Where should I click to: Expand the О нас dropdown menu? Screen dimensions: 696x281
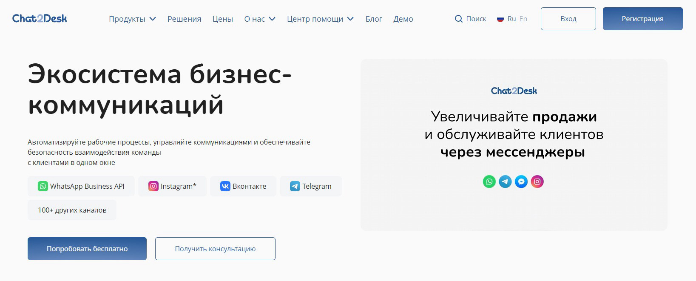pyautogui.click(x=260, y=19)
